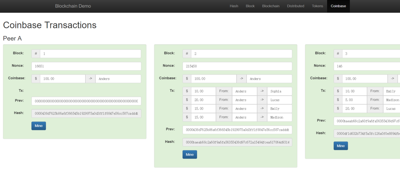Edit block 1 nonce 16651
The height and width of the screenshot is (171, 400).
(x=86, y=66)
